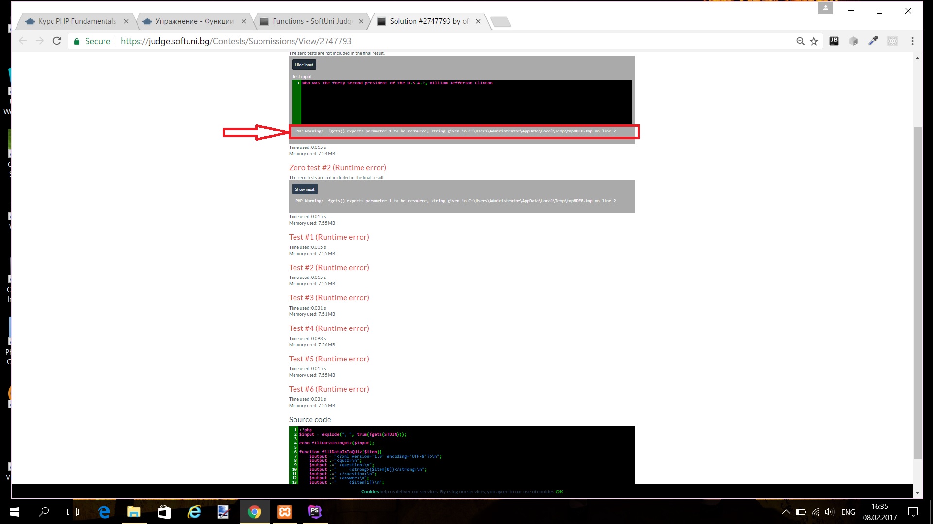
Task: Launch Microsoft Edge from the taskbar
Action: 104,512
